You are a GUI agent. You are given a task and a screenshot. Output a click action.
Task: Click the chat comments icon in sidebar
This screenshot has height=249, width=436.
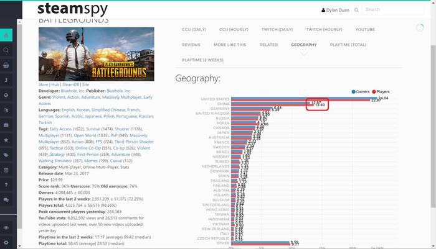tap(6, 200)
